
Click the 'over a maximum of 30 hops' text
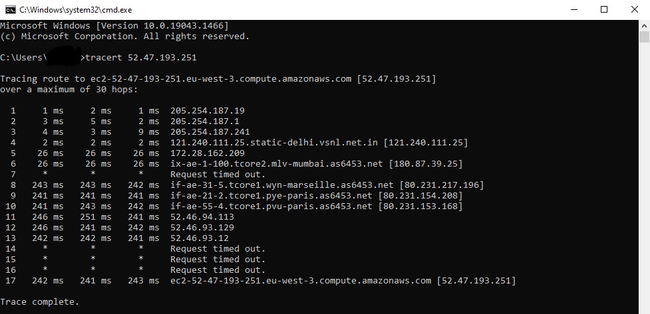pos(69,90)
